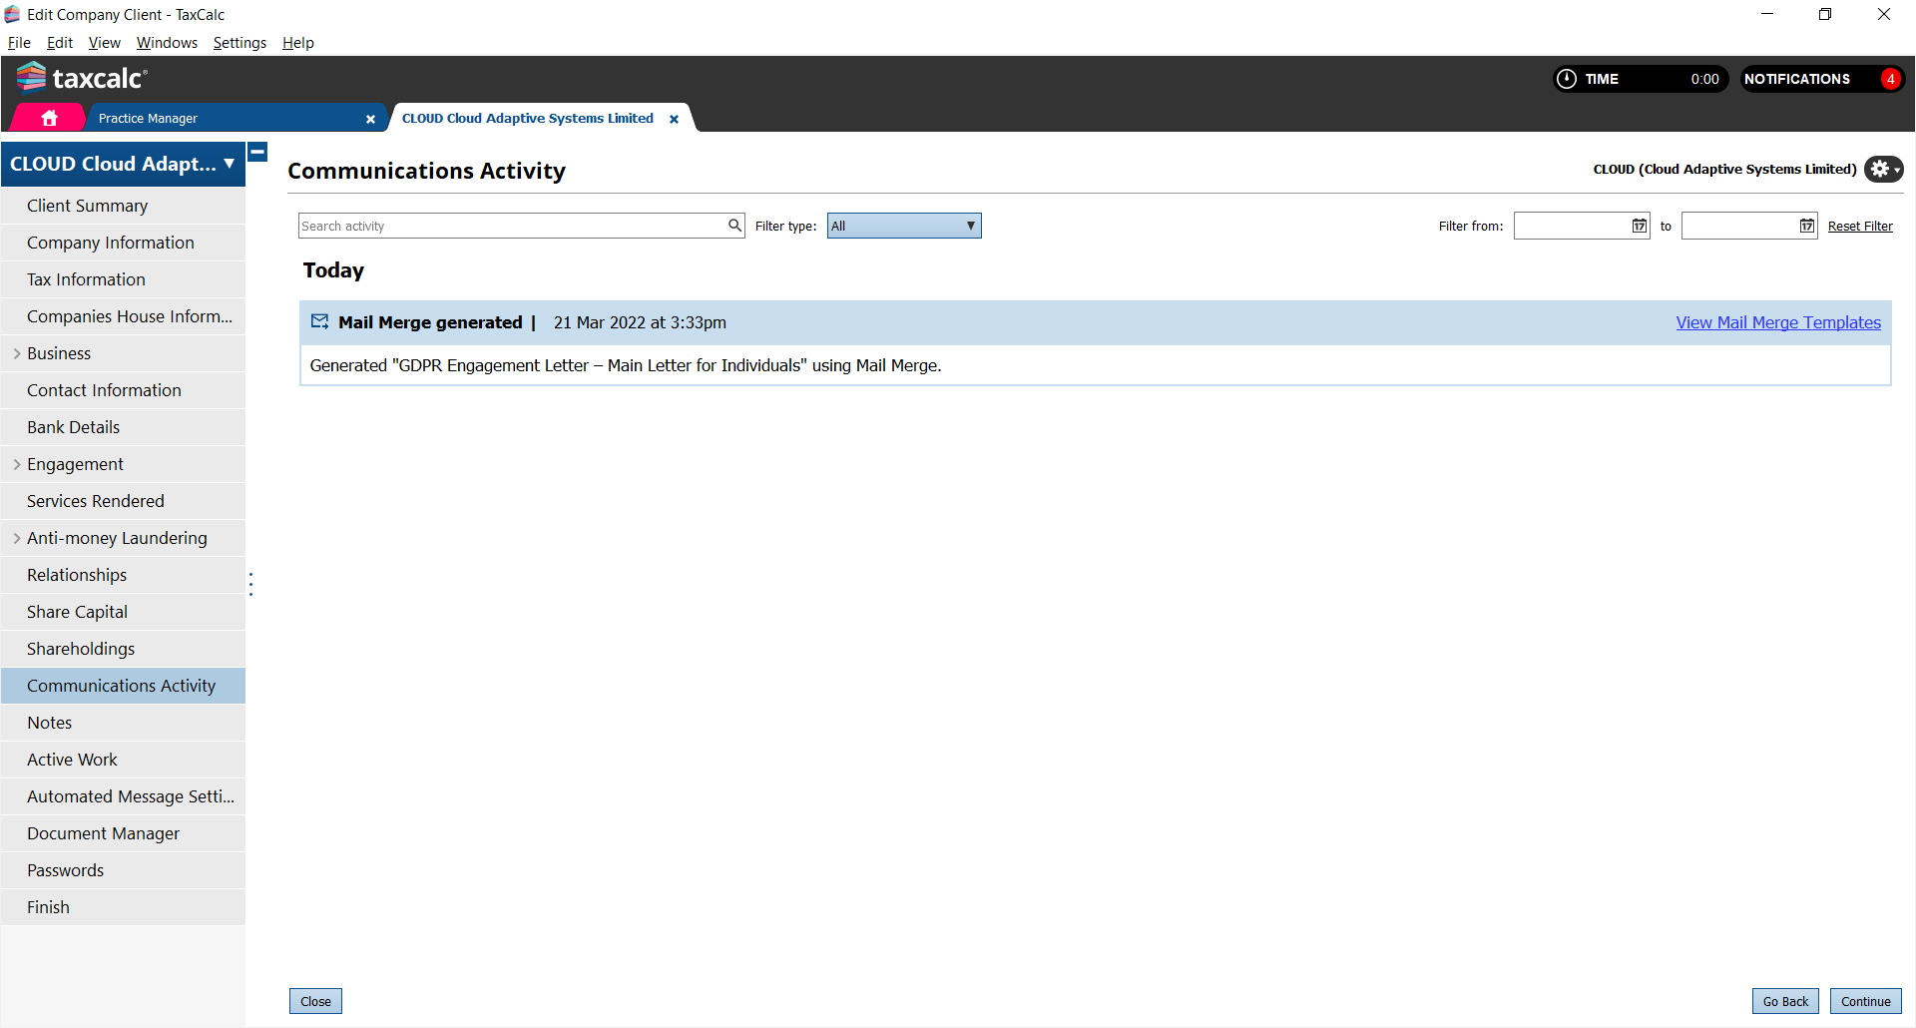Click the home tab icon

pyautogui.click(x=49, y=118)
